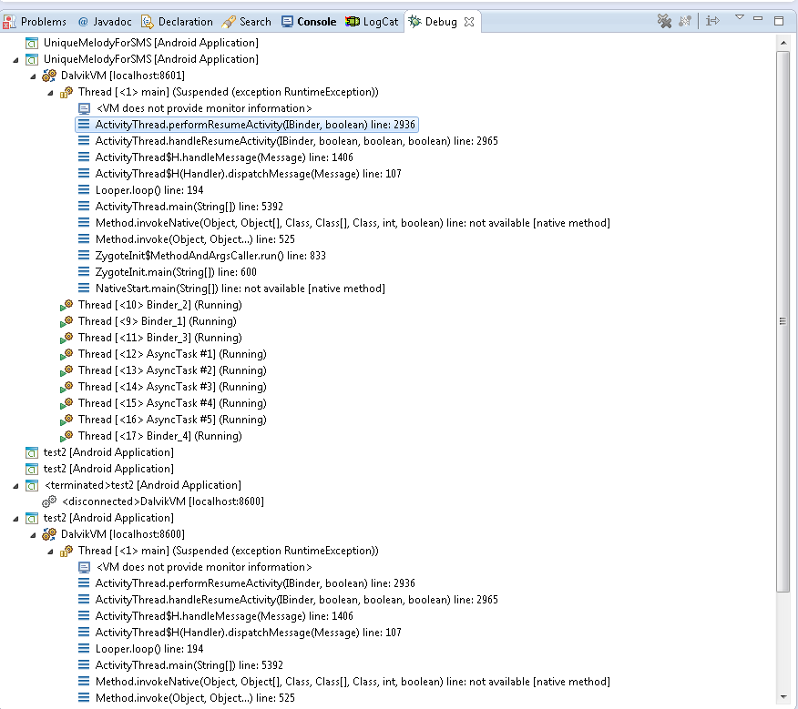Select ActivityThread$H.handleMessage line 1406 under localhost:8601
This screenshot has width=798, height=709.
tap(224, 157)
